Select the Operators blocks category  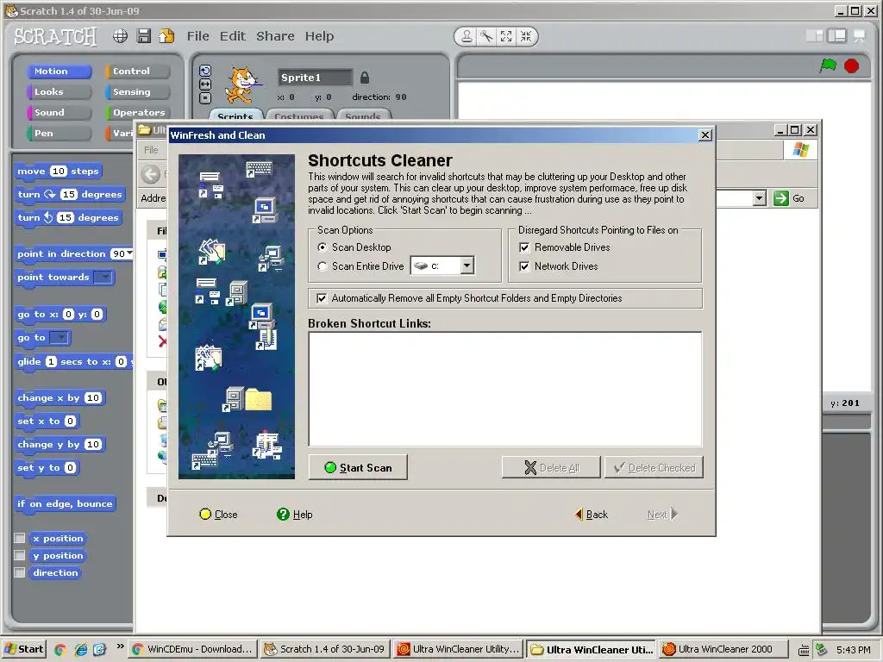137,113
